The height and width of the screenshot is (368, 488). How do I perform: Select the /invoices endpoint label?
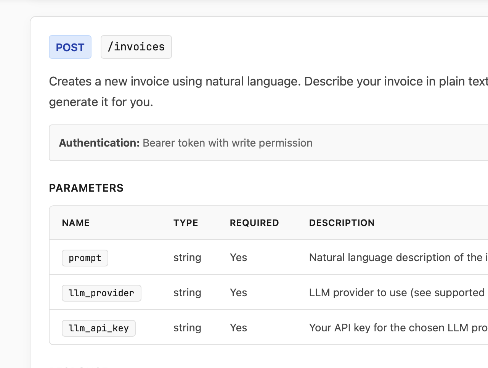(136, 47)
